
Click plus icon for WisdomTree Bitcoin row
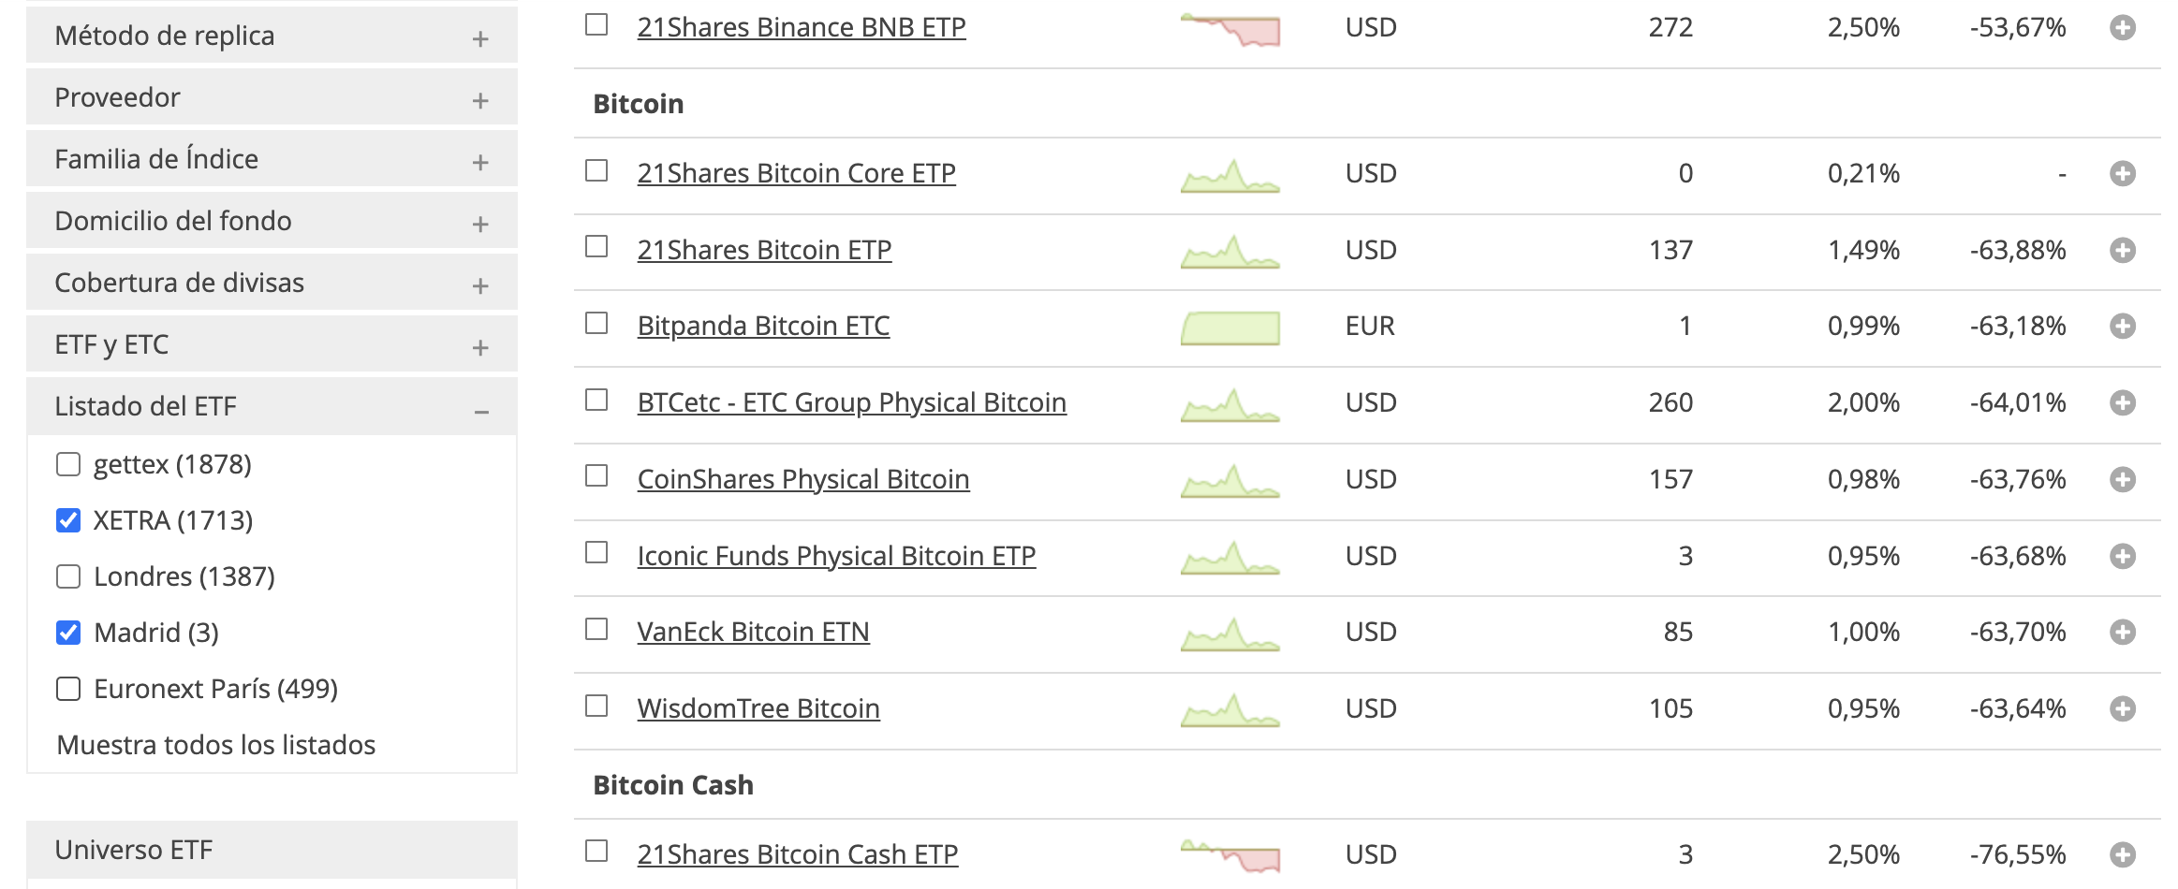[x=2122, y=709]
